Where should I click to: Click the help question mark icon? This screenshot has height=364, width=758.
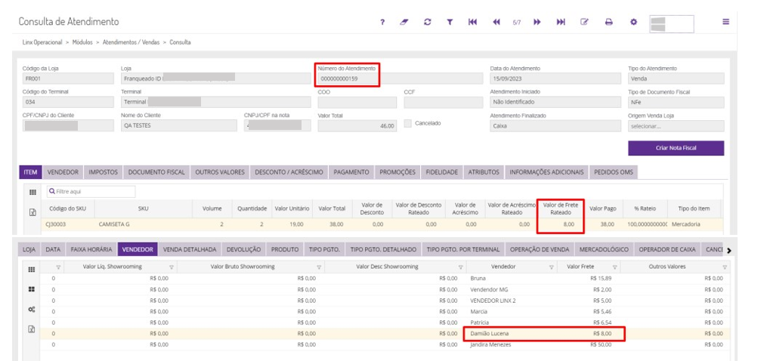[x=383, y=23]
